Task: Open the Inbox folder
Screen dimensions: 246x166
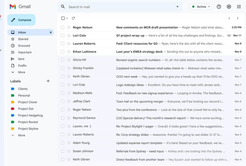Action: point(31,32)
